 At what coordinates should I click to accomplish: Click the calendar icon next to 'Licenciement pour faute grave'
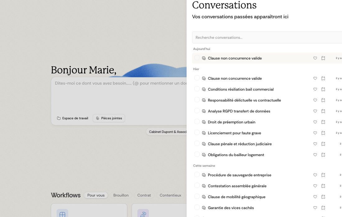(x=323, y=133)
